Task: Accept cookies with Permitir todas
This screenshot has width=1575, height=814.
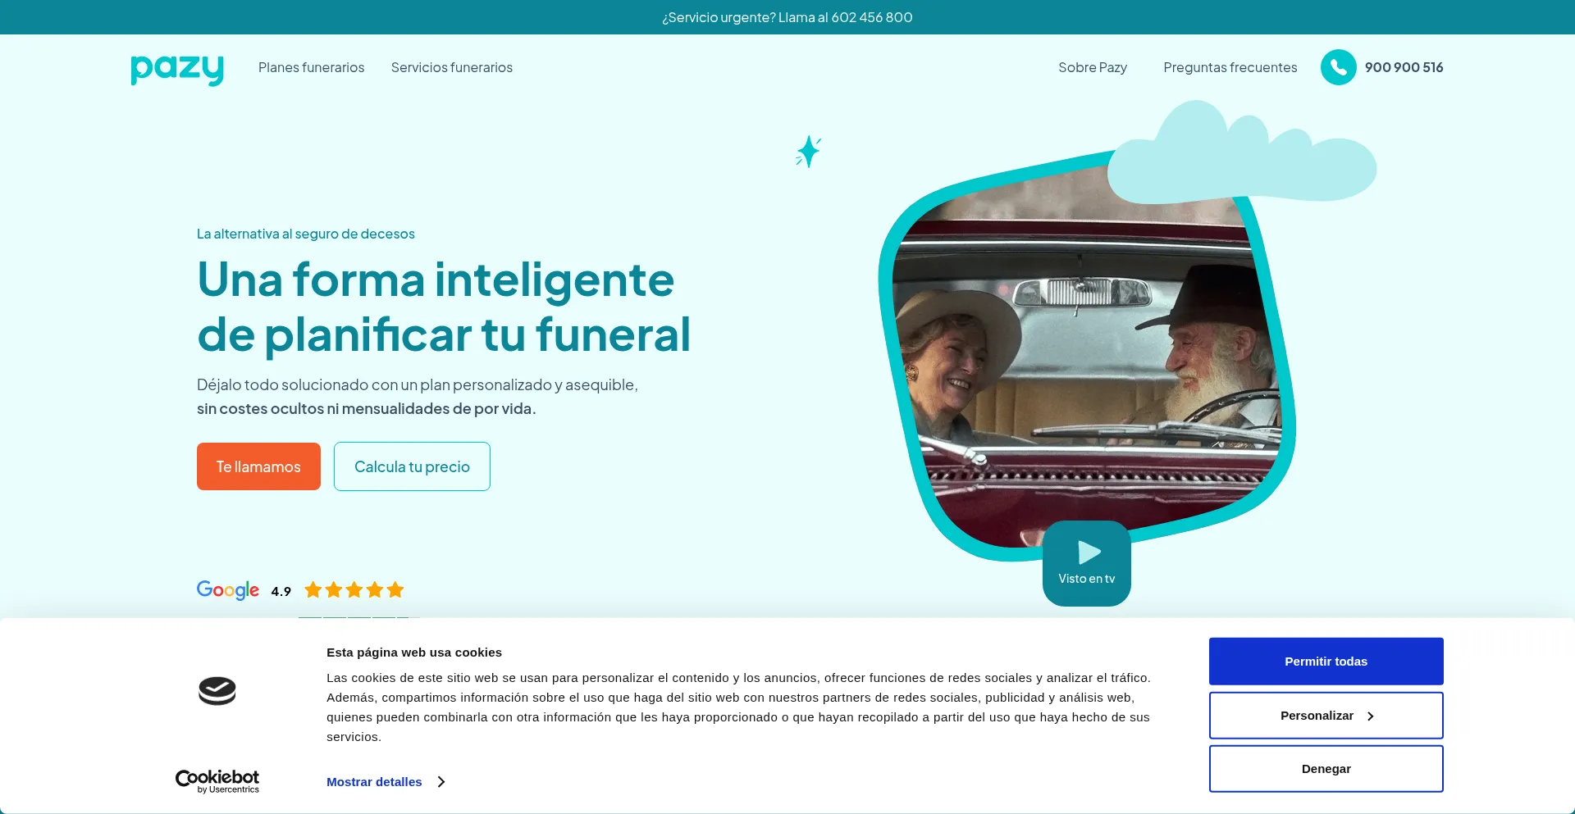Action: tap(1326, 662)
